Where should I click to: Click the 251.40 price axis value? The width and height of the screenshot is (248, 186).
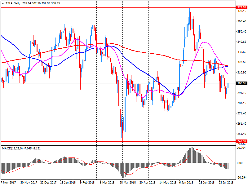[x=241, y=134]
